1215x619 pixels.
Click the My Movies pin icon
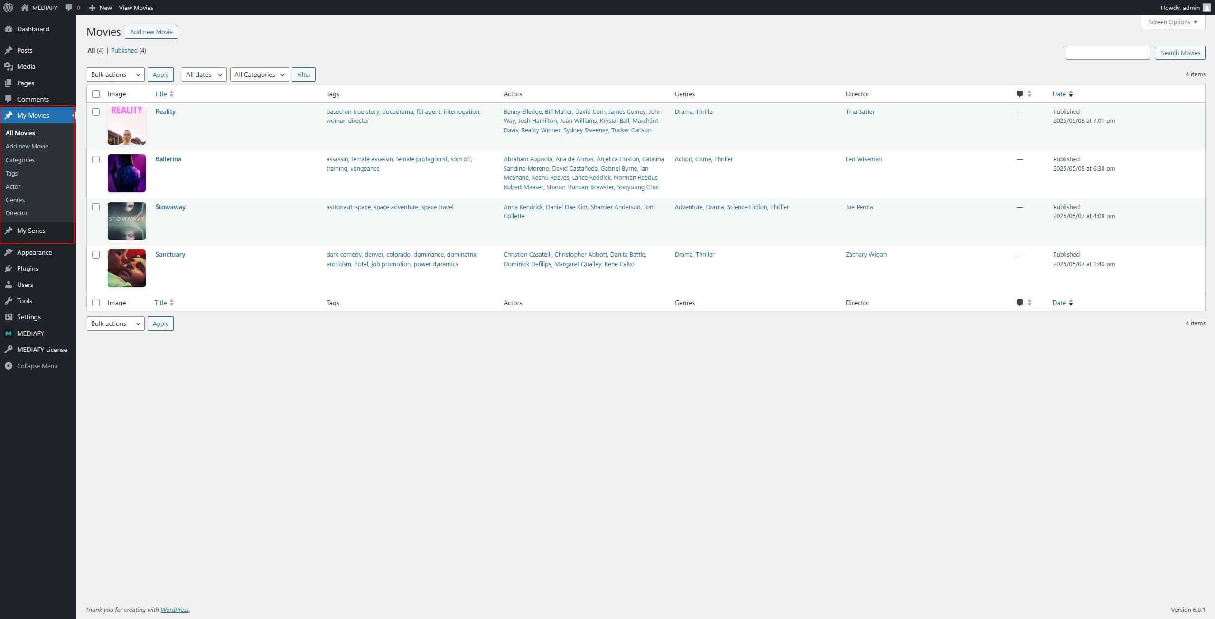(9, 115)
